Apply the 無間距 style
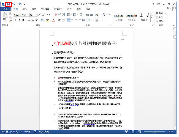Viewport: 179px width, 137px height. click(132, 17)
